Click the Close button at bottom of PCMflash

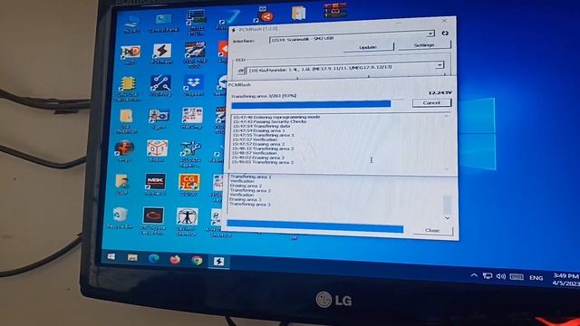tap(432, 230)
